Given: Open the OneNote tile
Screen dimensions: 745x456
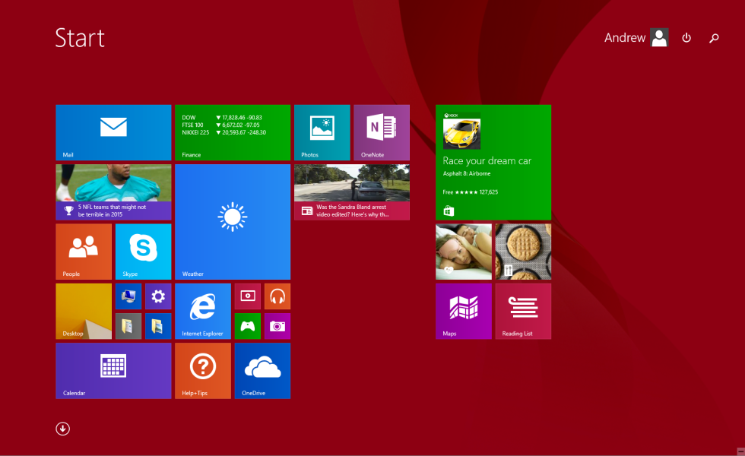Looking at the screenshot, I should 382,132.
